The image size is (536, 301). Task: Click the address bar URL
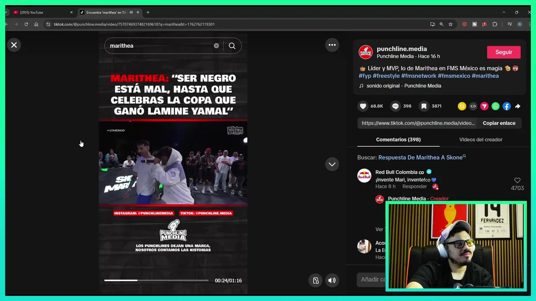coord(134,24)
